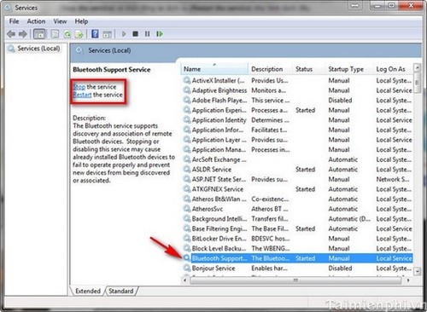Toggle the Show/Hide Console Tree icon
The image size is (427, 312).
point(39,34)
